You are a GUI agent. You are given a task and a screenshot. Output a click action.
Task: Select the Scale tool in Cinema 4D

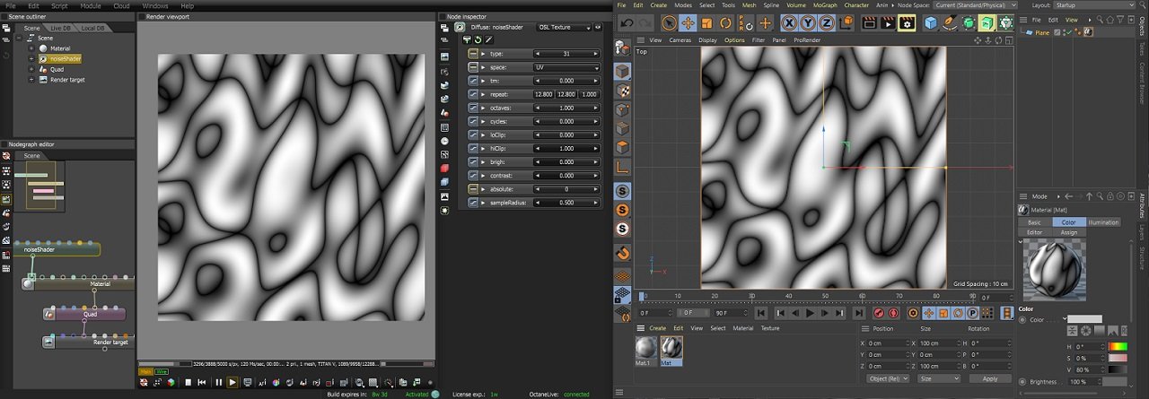point(706,23)
